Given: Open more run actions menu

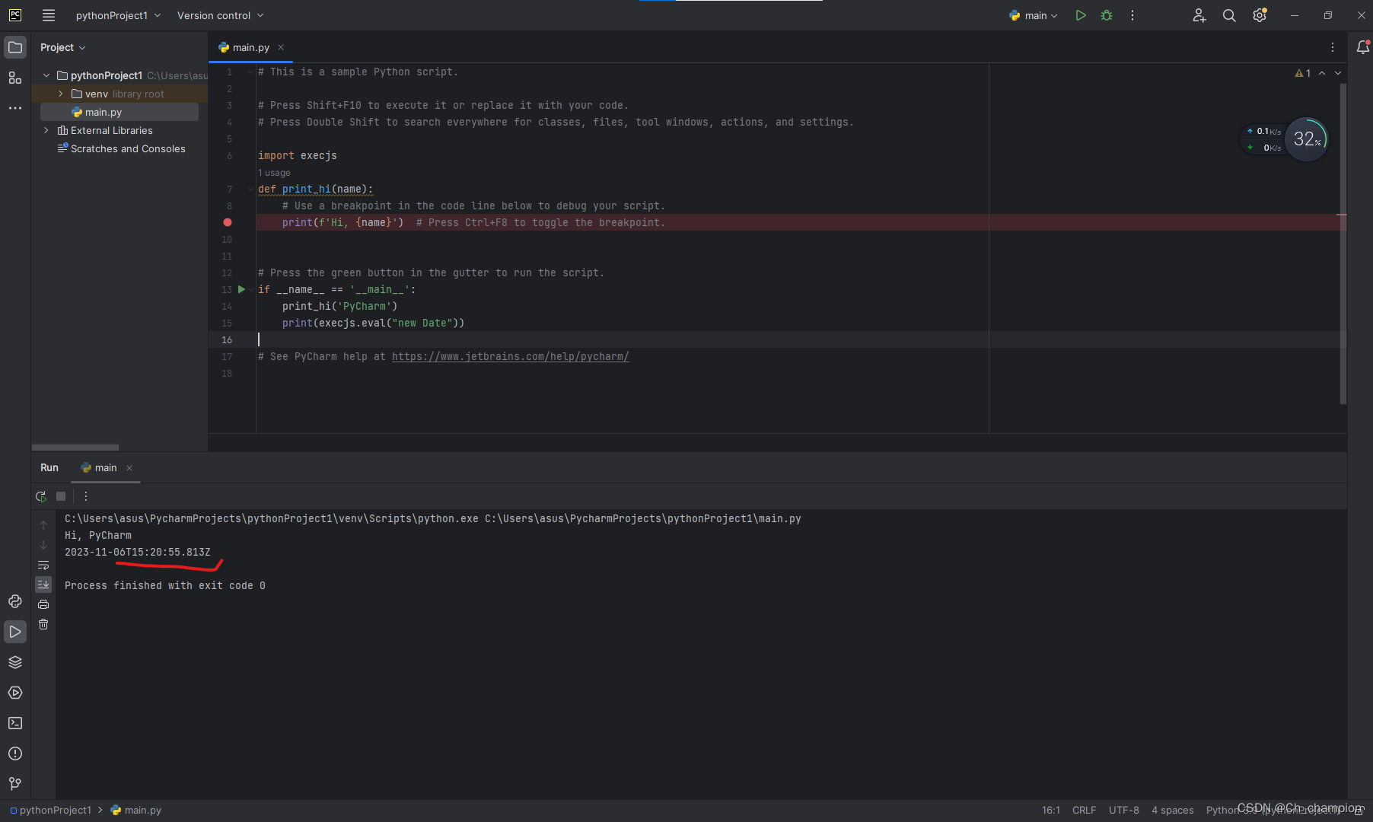Looking at the screenshot, I should point(1132,15).
